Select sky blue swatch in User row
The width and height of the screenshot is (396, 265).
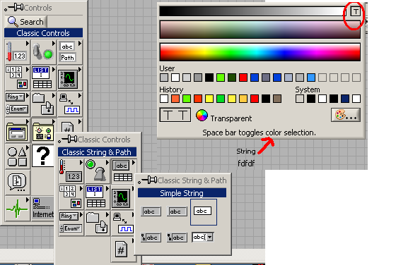tap(311, 78)
